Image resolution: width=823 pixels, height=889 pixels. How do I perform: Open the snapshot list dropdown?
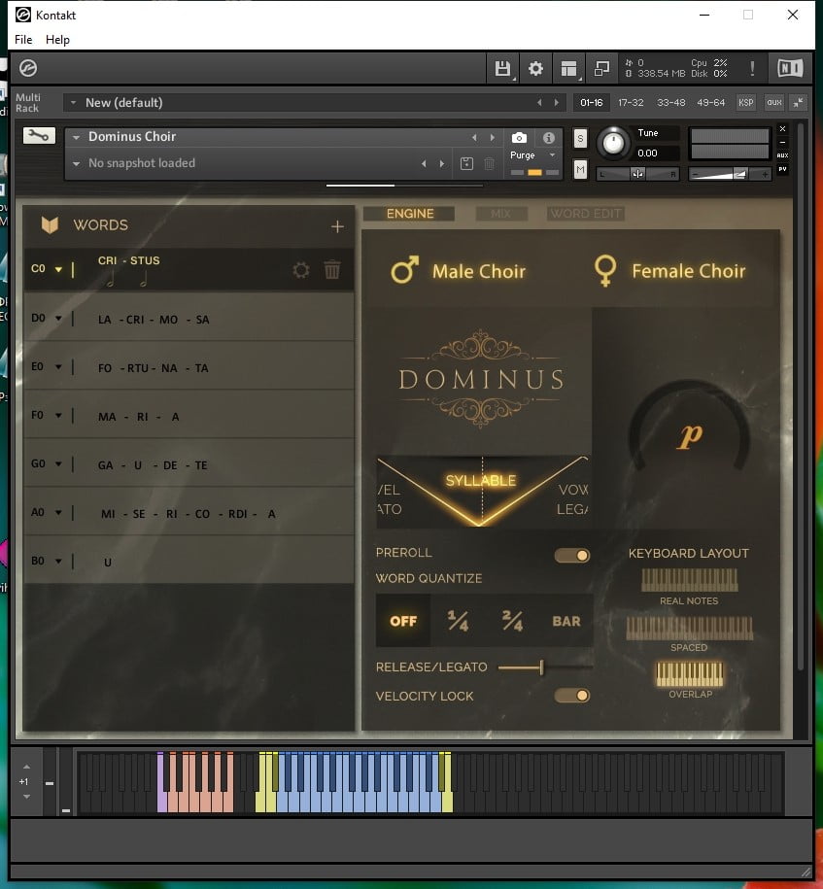pyautogui.click(x=76, y=164)
